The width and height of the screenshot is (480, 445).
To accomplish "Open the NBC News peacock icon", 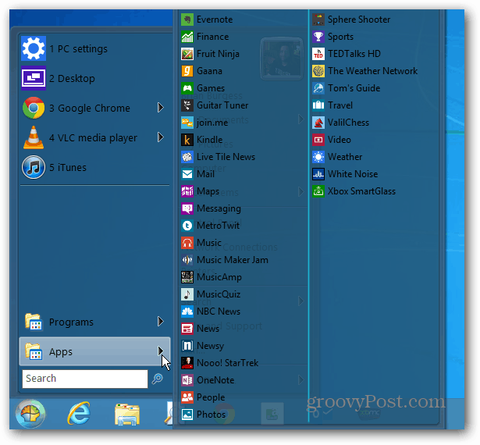I will tap(187, 311).
